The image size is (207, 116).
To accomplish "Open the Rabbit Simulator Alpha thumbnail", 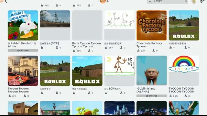I will tap(23, 25).
